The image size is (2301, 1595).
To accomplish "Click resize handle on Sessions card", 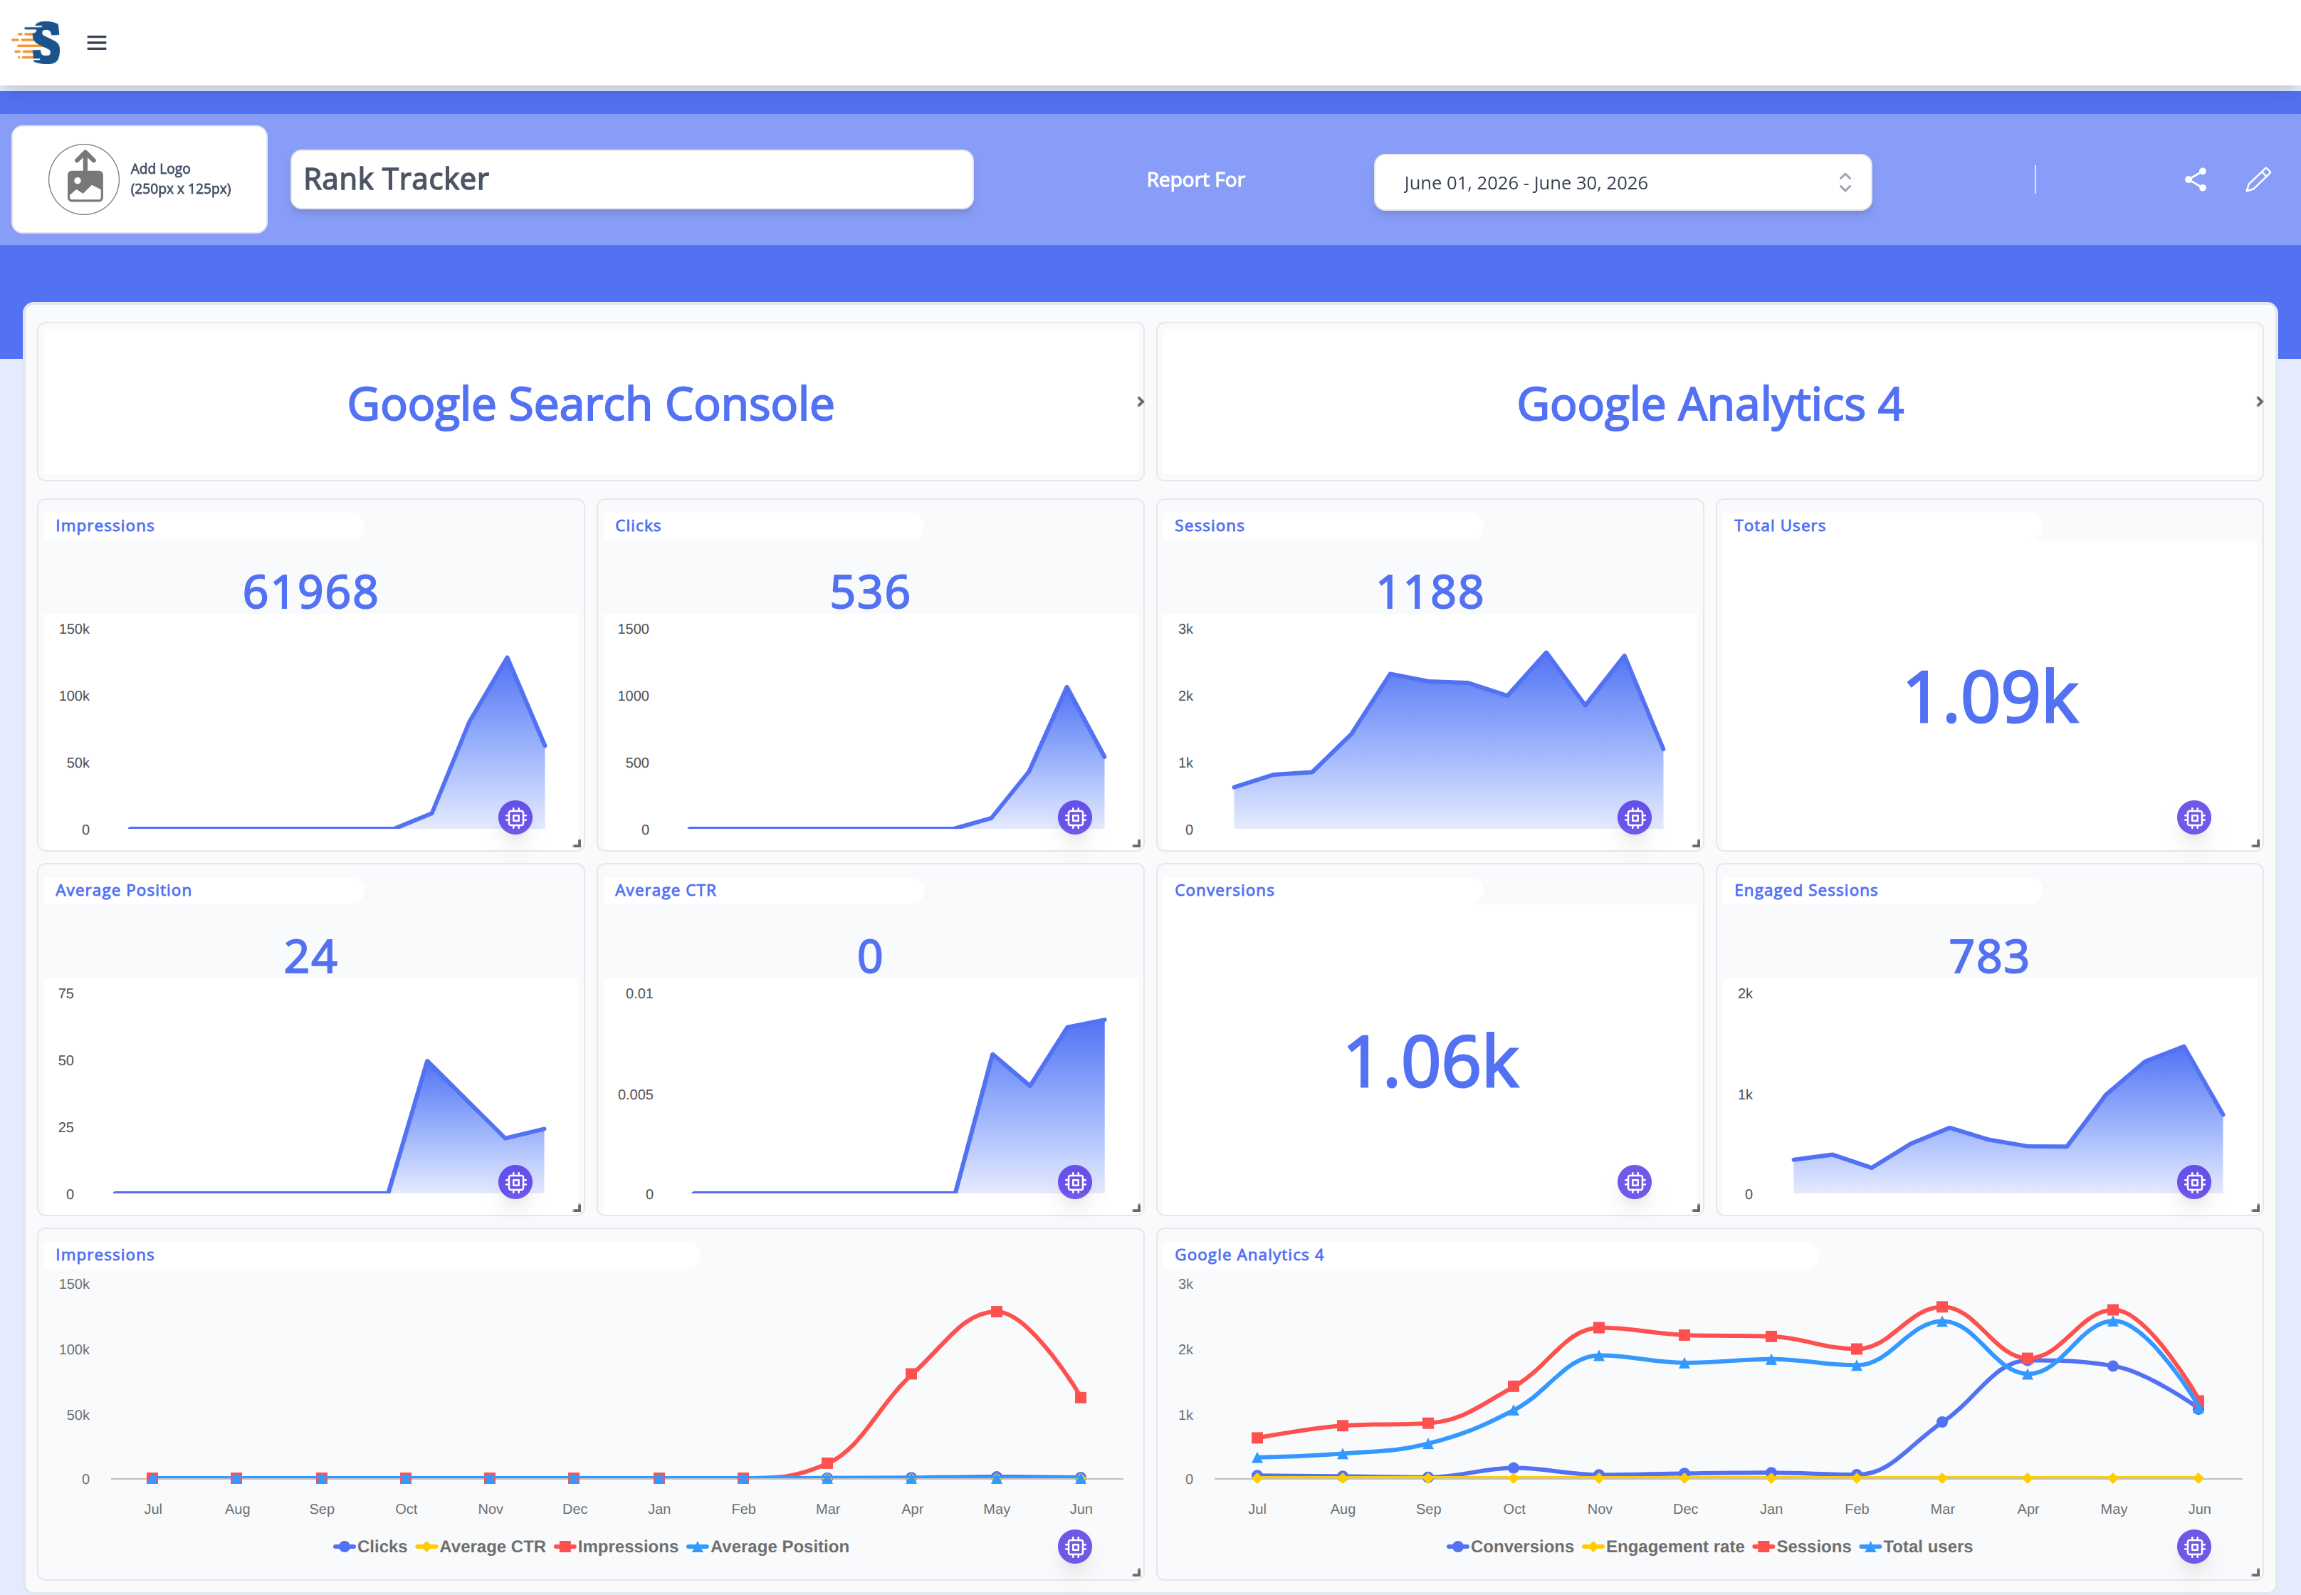I will (x=1697, y=844).
